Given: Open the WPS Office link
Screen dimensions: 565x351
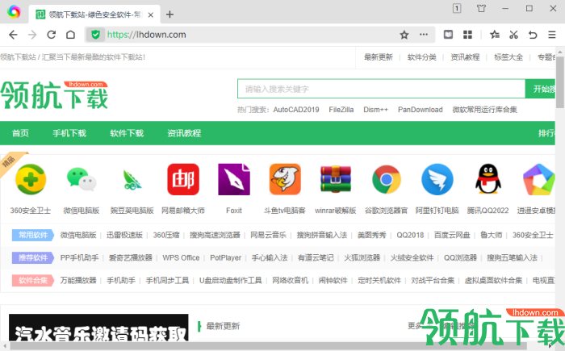Looking at the screenshot, I should click(x=181, y=257).
